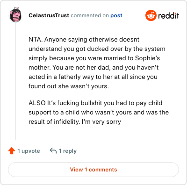Click the "commented on" text

(90, 15)
